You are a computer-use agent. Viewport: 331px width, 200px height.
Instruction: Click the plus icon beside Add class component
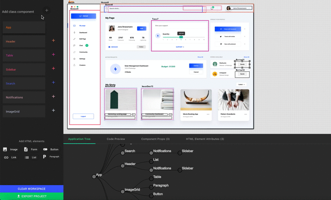click(x=47, y=10)
